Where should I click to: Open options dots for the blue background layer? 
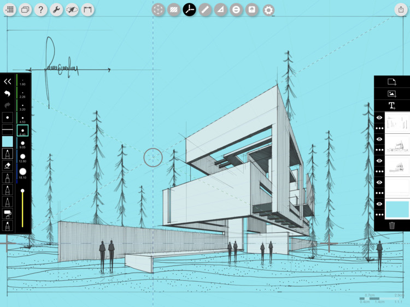click(x=379, y=214)
